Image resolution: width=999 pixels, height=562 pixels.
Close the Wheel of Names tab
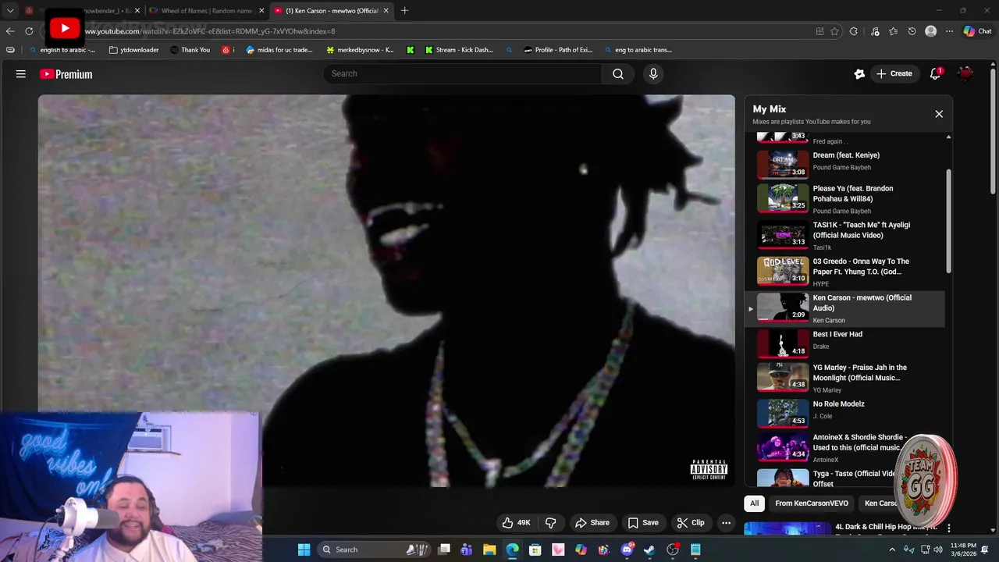point(261,11)
